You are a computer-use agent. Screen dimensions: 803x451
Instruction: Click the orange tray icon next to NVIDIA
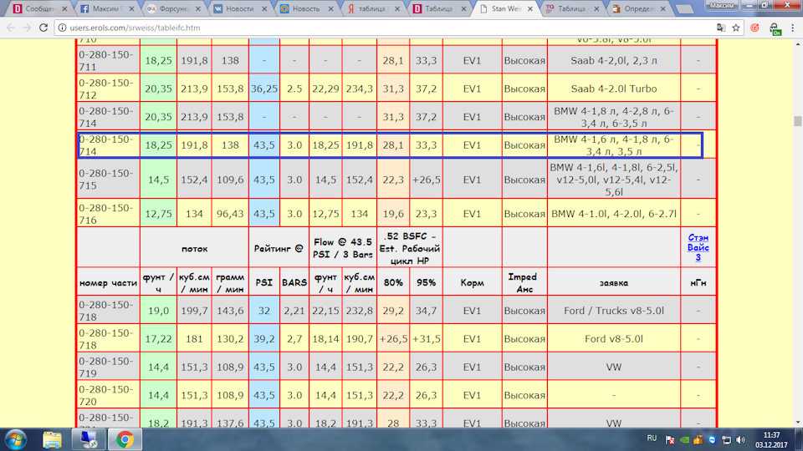pyautogui.click(x=698, y=440)
